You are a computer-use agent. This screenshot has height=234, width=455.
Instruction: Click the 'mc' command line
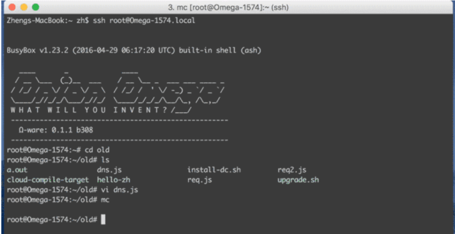pos(58,200)
